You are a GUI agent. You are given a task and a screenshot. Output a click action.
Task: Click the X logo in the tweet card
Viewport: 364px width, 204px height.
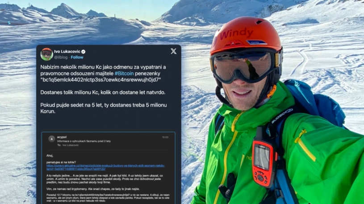pyautogui.click(x=173, y=51)
